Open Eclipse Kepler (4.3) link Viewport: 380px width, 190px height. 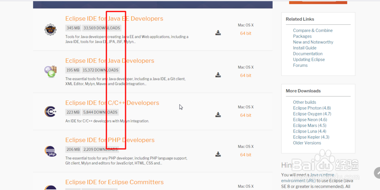click(x=311, y=137)
